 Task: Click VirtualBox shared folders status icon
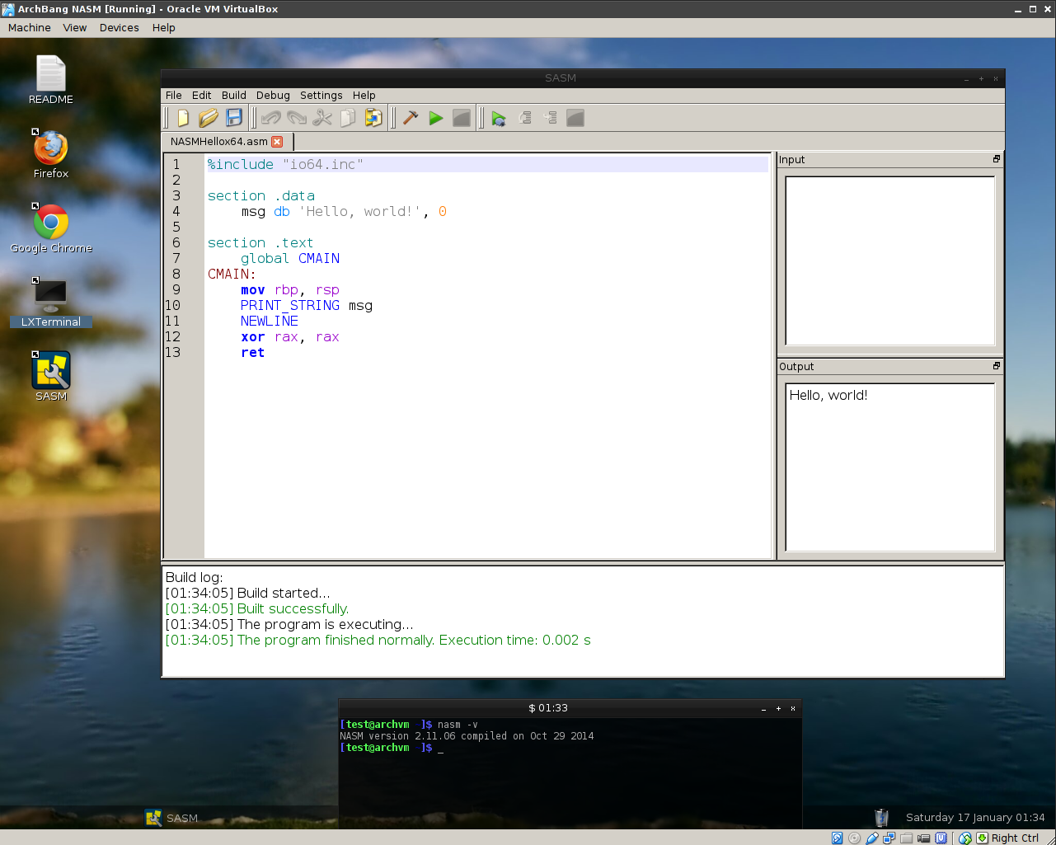(x=906, y=838)
